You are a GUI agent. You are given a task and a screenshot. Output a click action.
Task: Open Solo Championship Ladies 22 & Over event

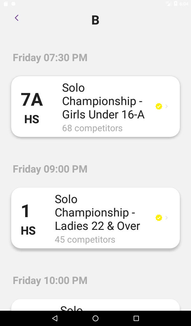97,212
